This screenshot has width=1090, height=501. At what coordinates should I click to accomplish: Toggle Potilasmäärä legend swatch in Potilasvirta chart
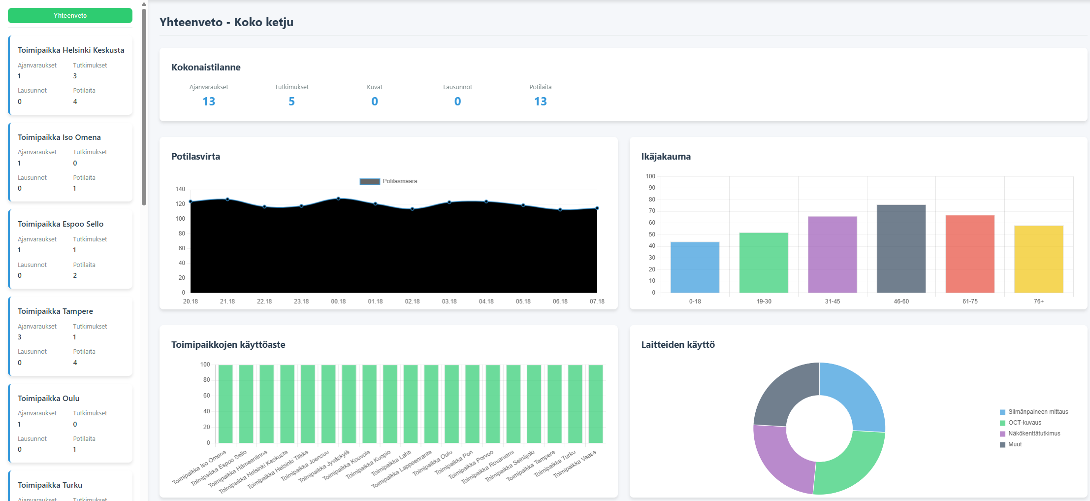(x=370, y=181)
